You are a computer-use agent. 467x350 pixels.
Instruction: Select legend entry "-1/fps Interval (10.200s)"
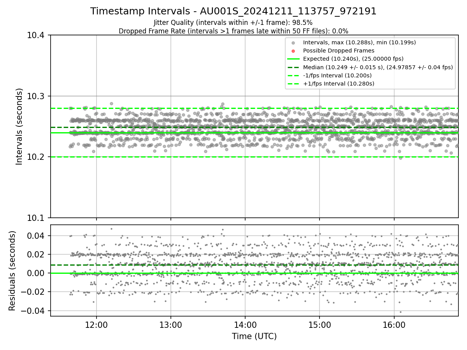(x=337, y=75)
